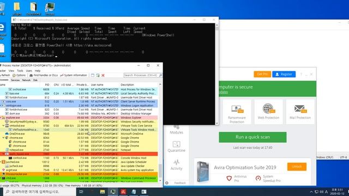Select the SecurityHealthSystray process row

tap(79, 121)
